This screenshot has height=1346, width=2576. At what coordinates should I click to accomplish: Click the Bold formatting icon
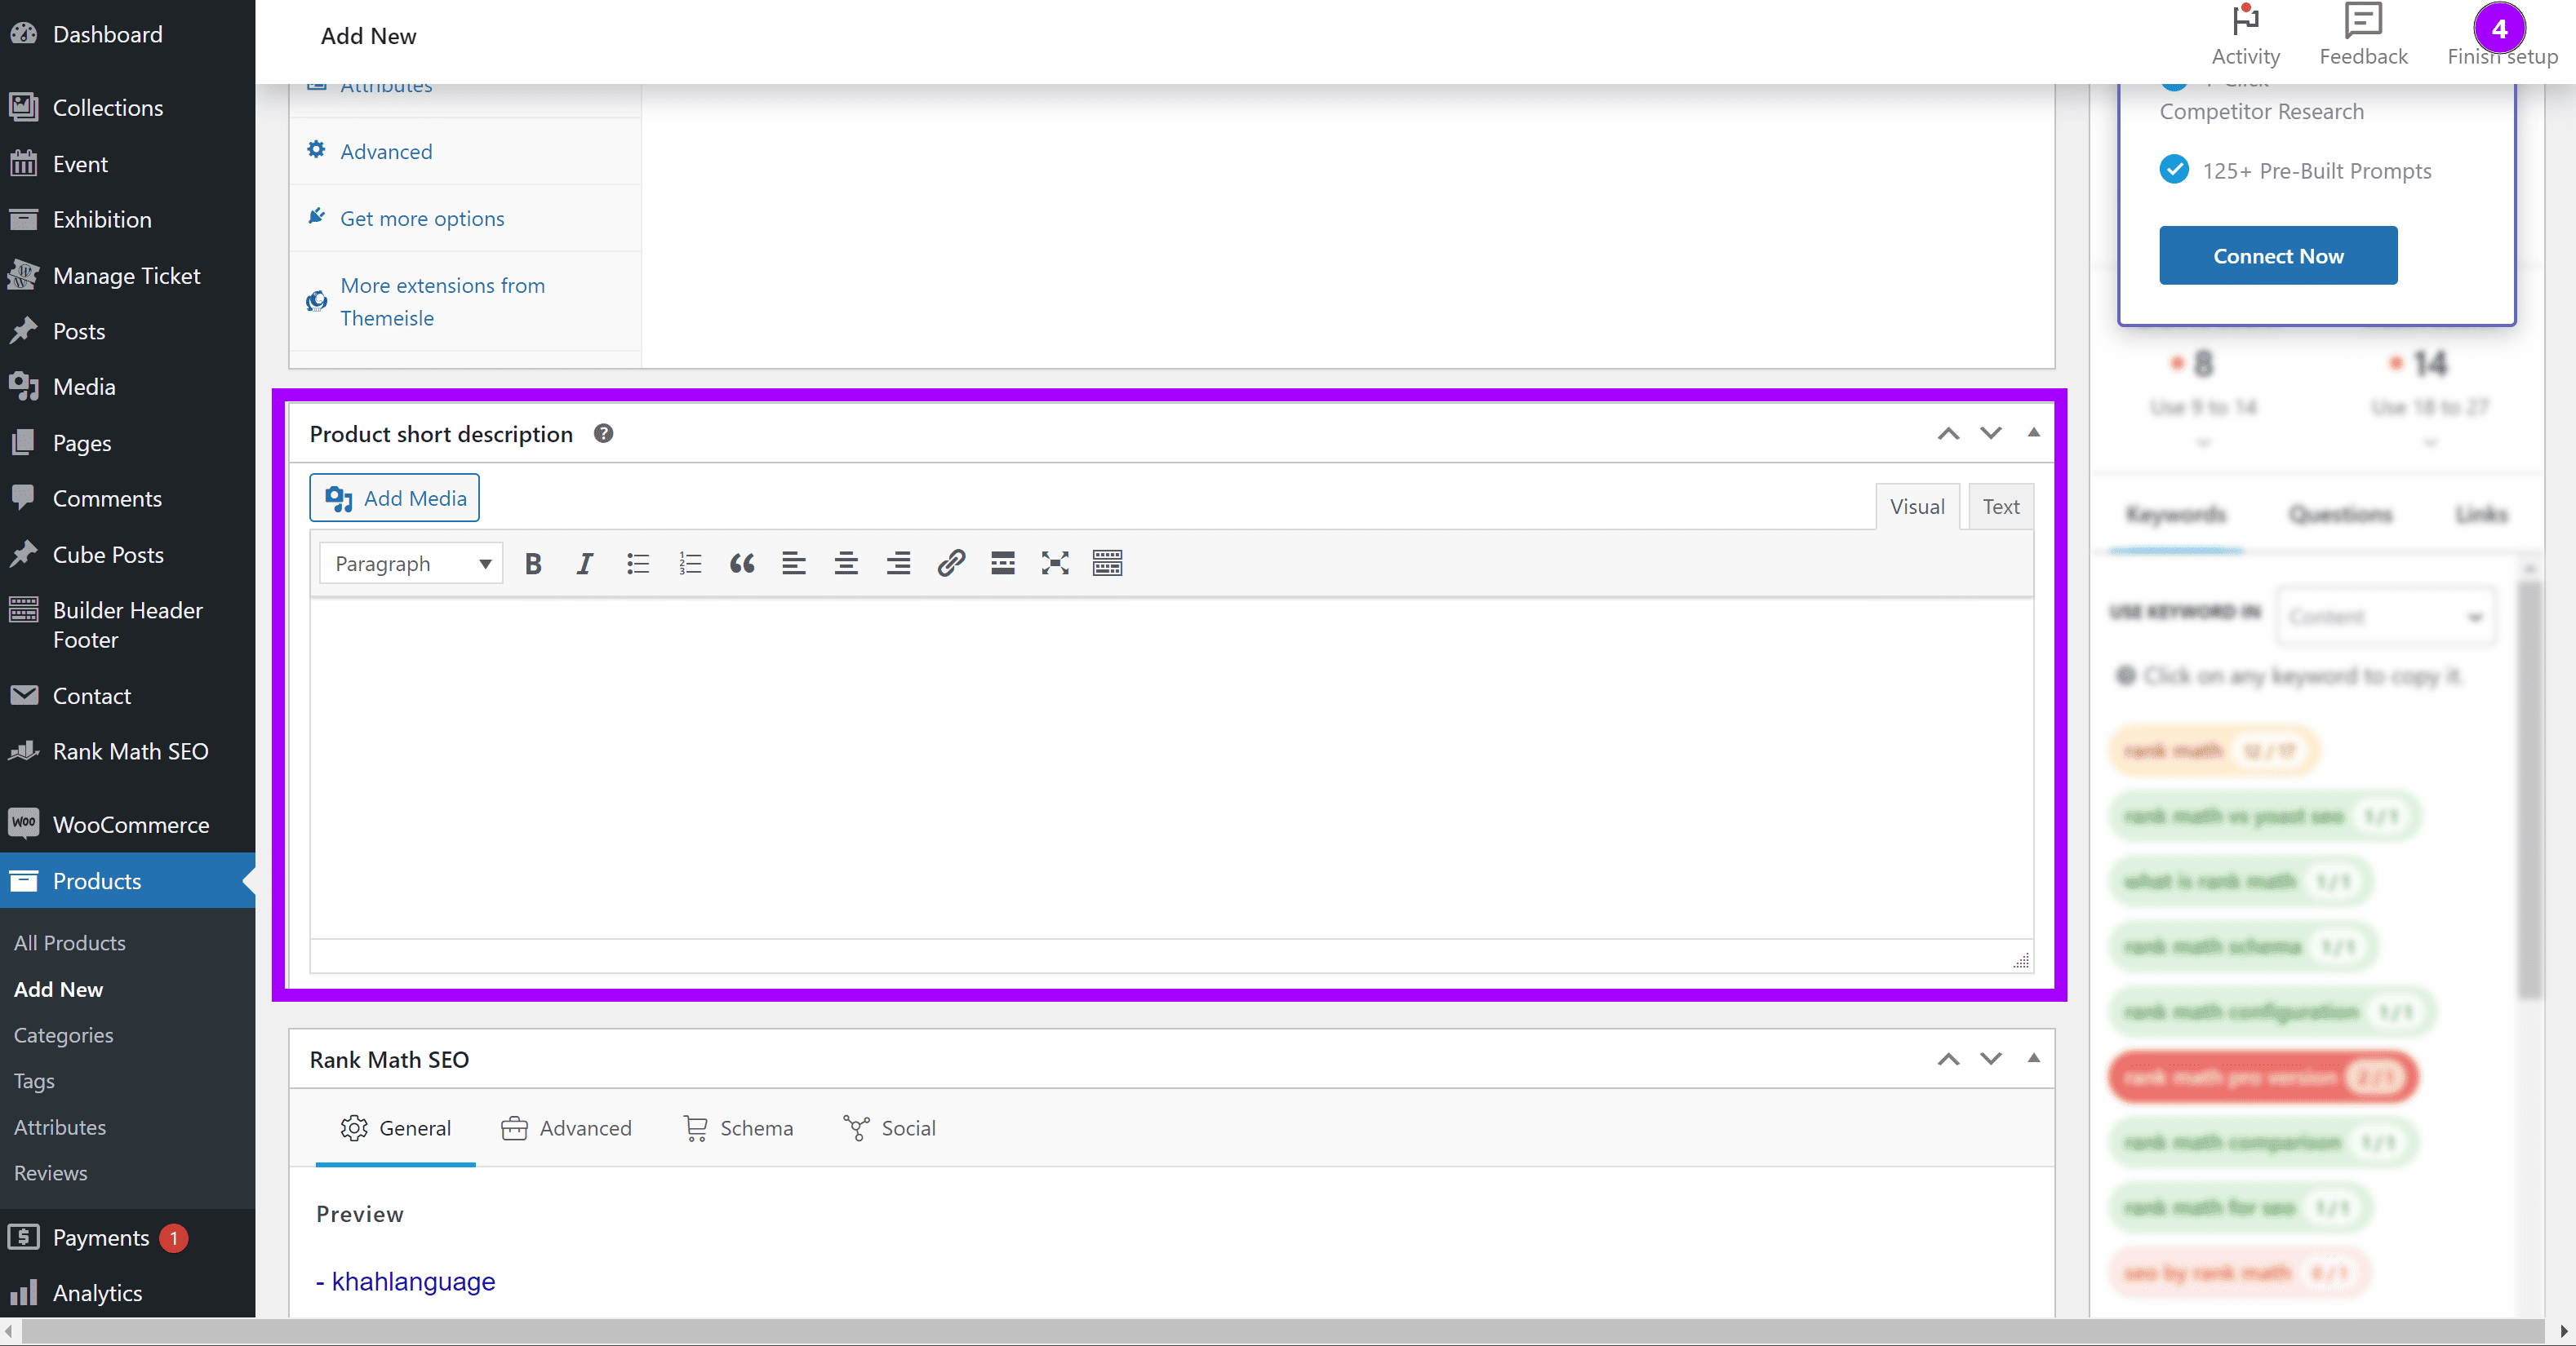(533, 562)
